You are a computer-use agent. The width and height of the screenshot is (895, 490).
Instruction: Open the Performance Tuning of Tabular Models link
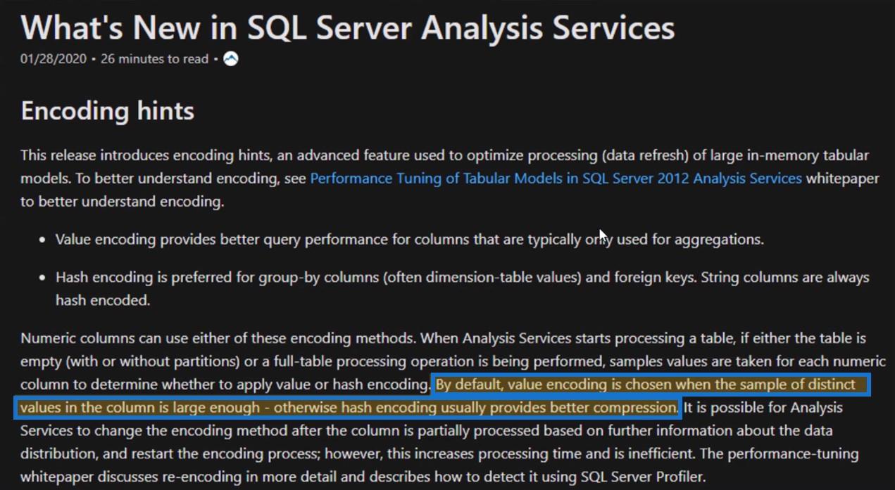coord(556,179)
